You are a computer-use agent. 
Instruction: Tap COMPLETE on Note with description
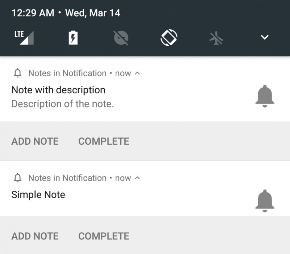tap(104, 141)
